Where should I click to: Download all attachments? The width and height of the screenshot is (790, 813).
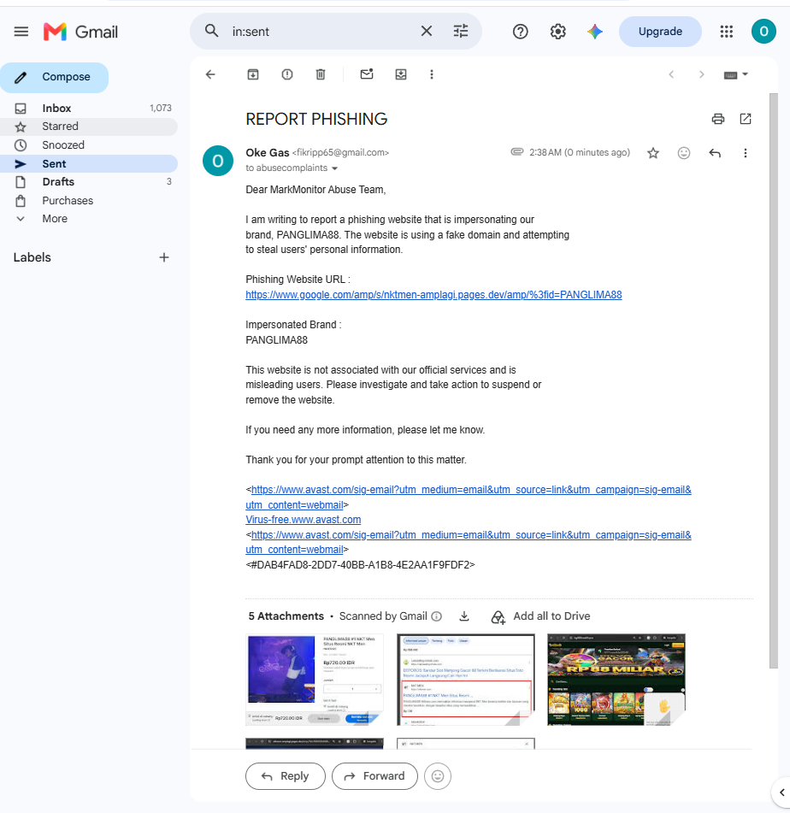464,616
